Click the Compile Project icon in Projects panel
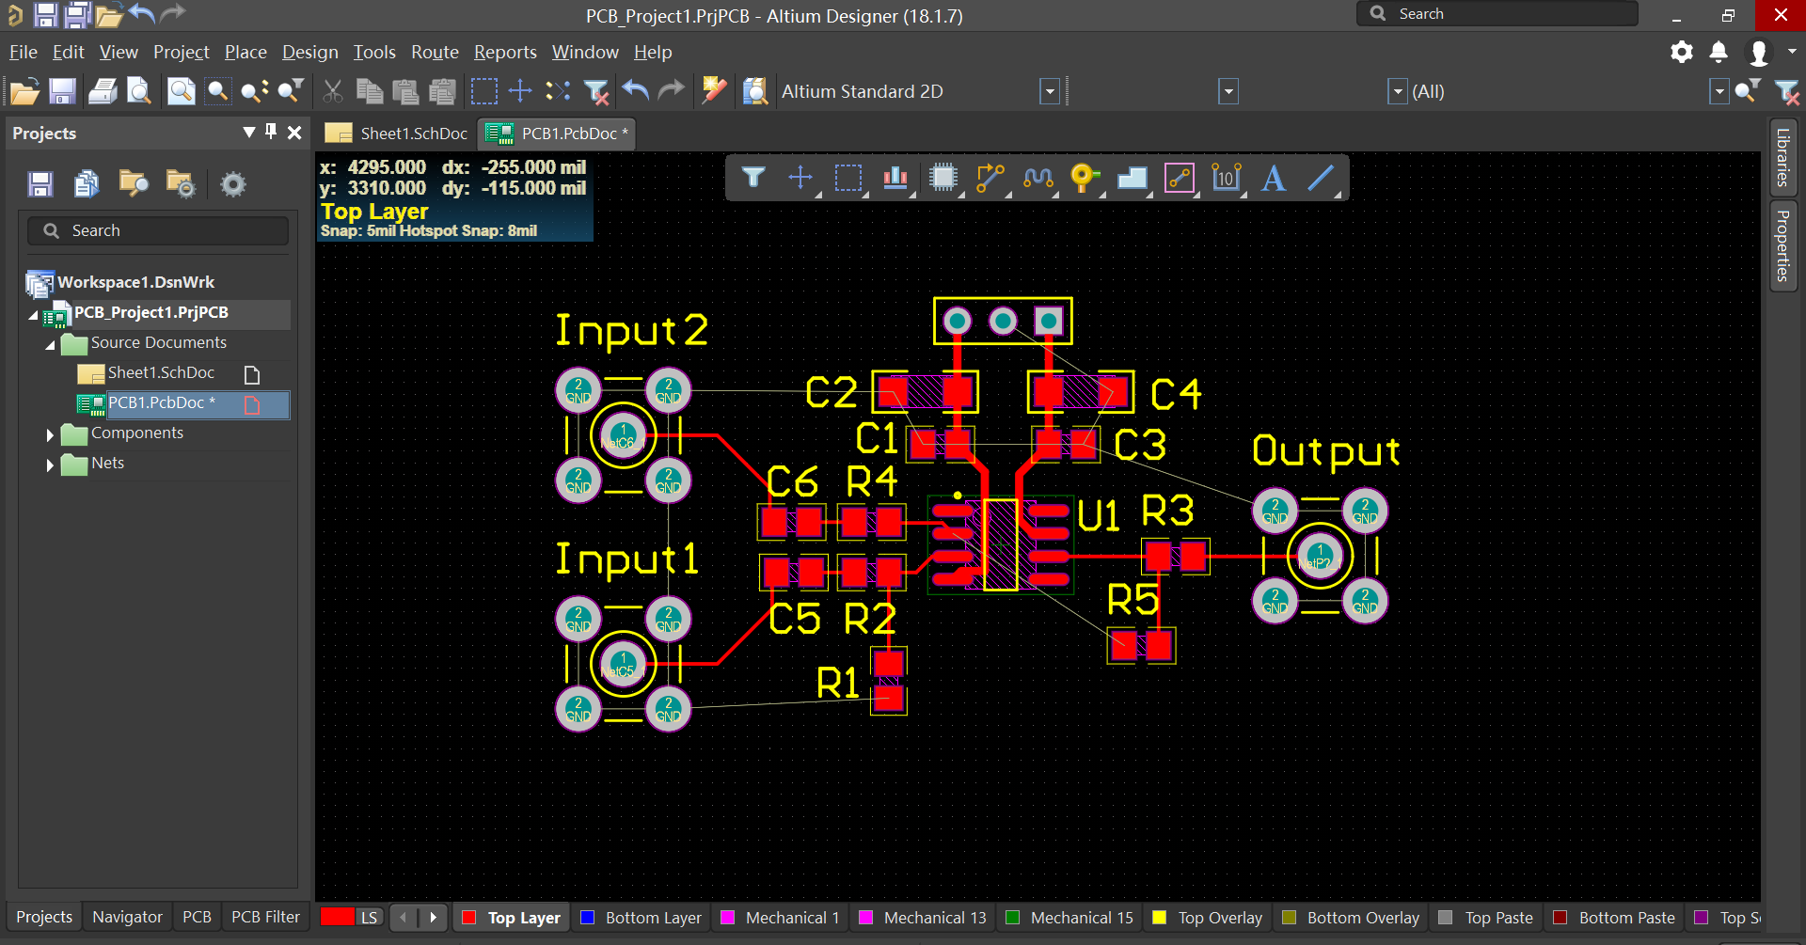The height and width of the screenshot is (945, 1806). (87, 184)
